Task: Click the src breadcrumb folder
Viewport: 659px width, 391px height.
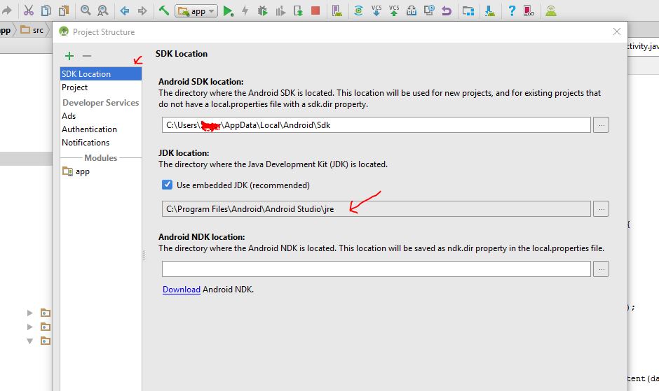Action: click(32, 30)
